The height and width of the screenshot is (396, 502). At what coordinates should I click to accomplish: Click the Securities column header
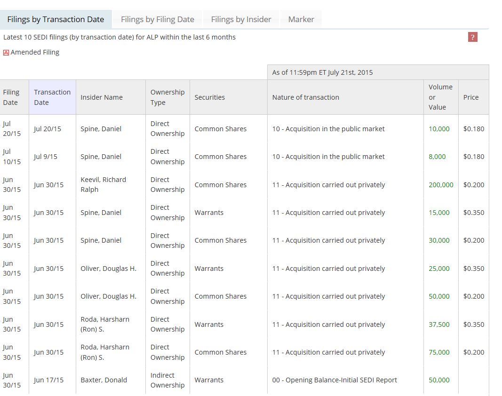[x=209, y=97]
